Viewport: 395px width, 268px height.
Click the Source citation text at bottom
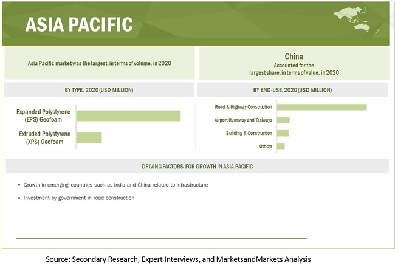coord(178,259)
